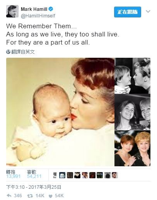
Task: Open the tweet timestamp 下午3:10 - 2017年3月25日
Action: [x=34, y=187]
